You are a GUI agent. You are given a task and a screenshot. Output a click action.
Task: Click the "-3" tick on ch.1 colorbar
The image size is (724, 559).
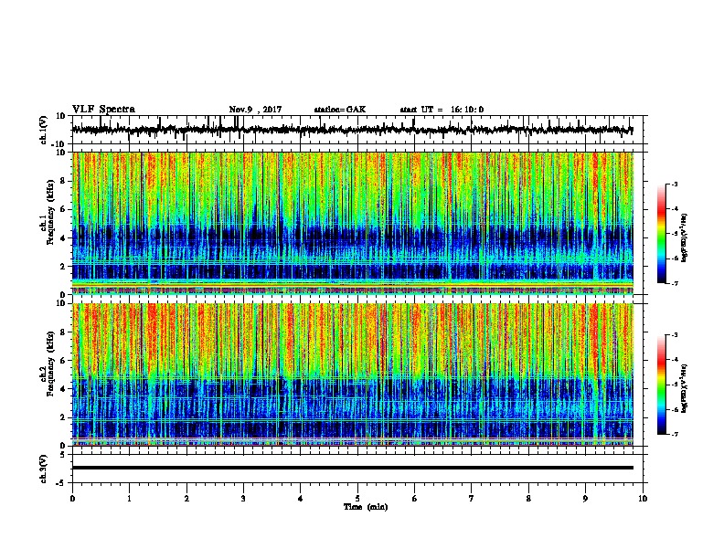[675, 185]
